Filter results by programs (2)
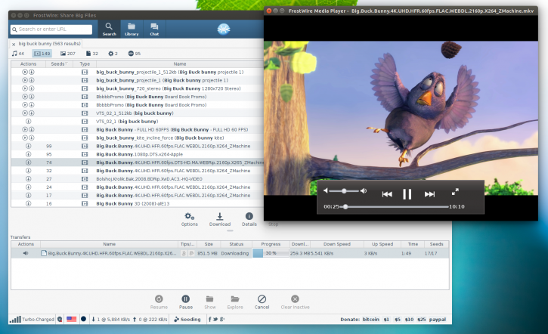Screen dimensions: 548x334 click(x=113, y=54)
